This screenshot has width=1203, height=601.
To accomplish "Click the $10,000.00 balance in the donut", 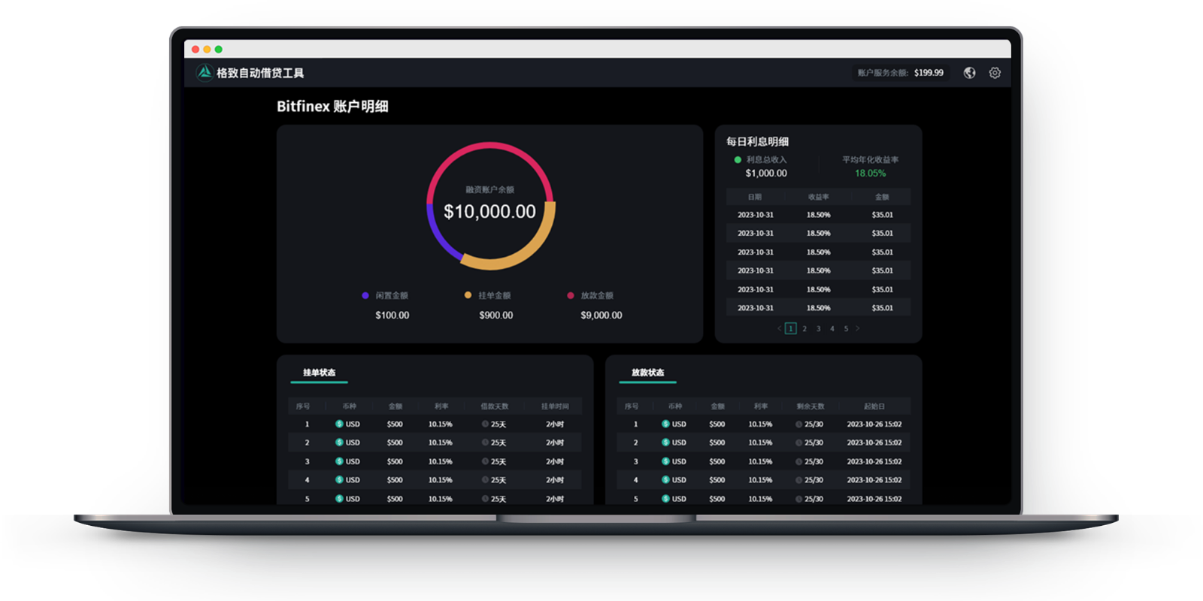I will click(x=490, y=212).
